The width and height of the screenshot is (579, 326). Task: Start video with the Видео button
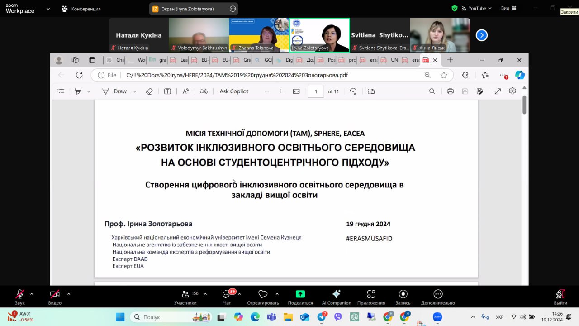click(x=55, y=297)
